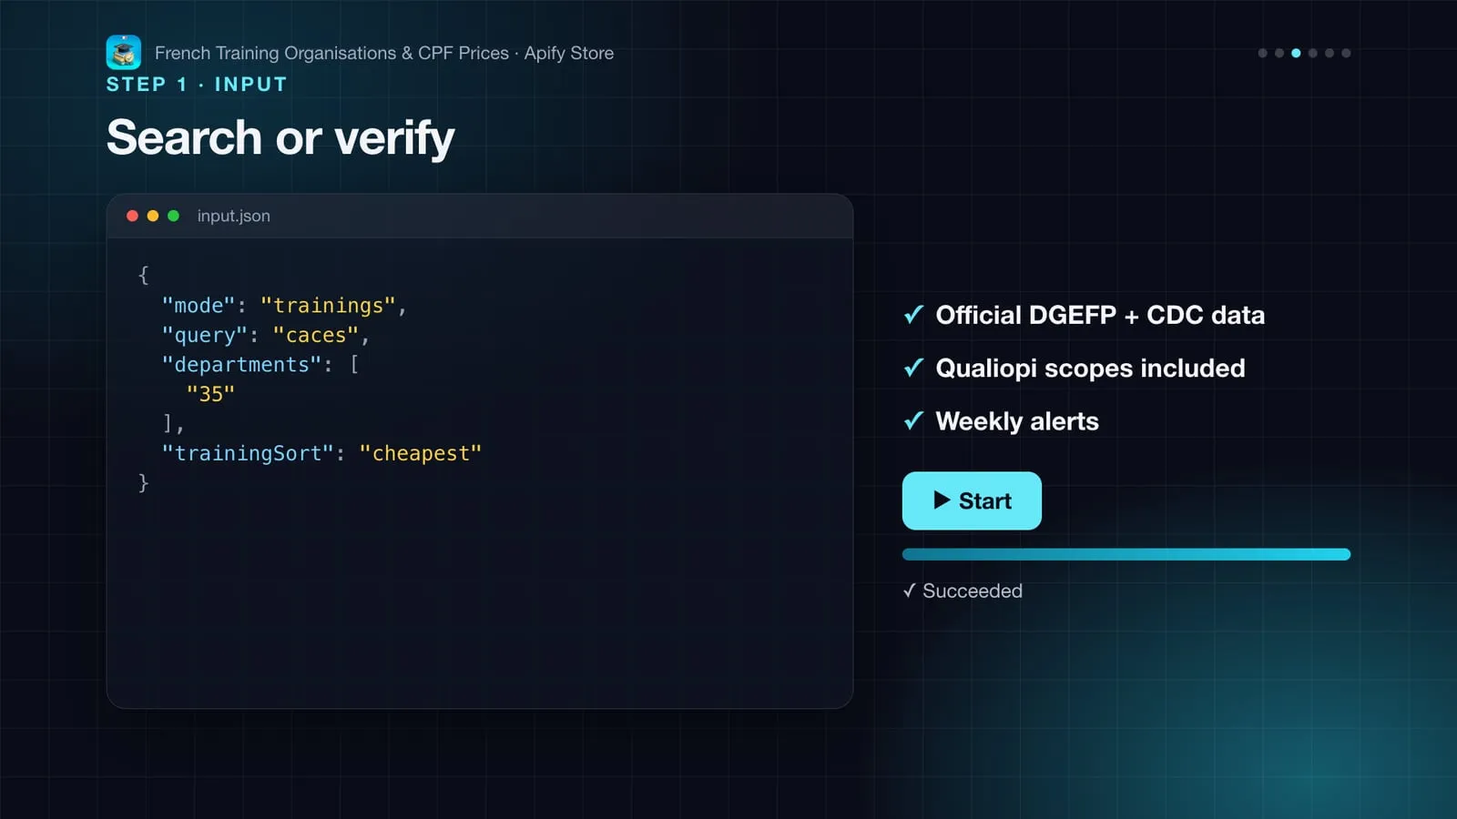This screenshot has height=819, width=1457.
Task: Click the "cheapest" trainingSort value
Action: click(x=420, y=453)
